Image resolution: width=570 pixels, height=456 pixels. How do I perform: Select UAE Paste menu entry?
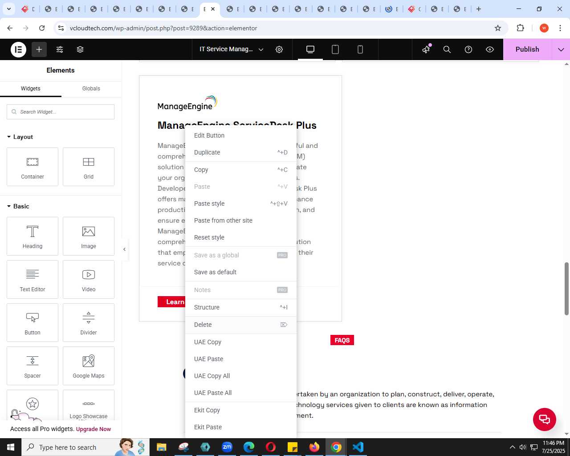click(240, 359)
